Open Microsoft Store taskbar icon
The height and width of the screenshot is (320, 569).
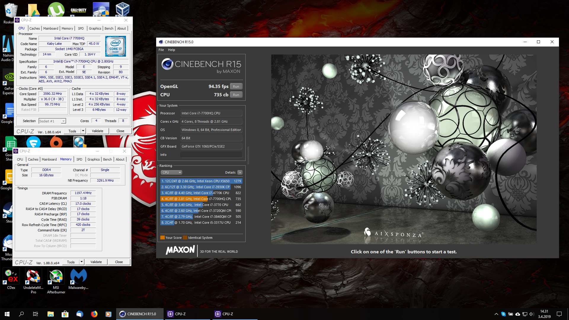[65, 314]
